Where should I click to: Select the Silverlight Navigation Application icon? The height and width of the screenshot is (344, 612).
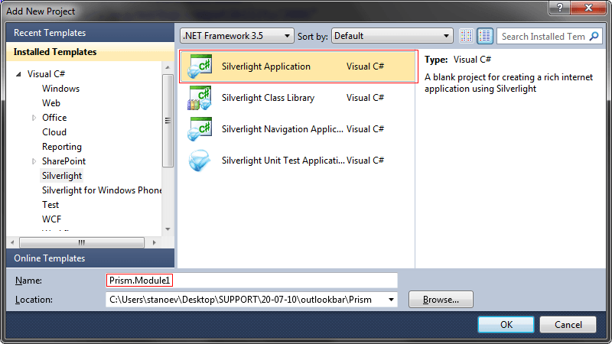200,129
